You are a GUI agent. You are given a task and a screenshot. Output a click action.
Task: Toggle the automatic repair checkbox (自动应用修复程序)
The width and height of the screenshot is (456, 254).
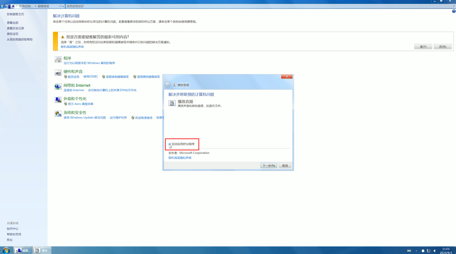point(170,144)
